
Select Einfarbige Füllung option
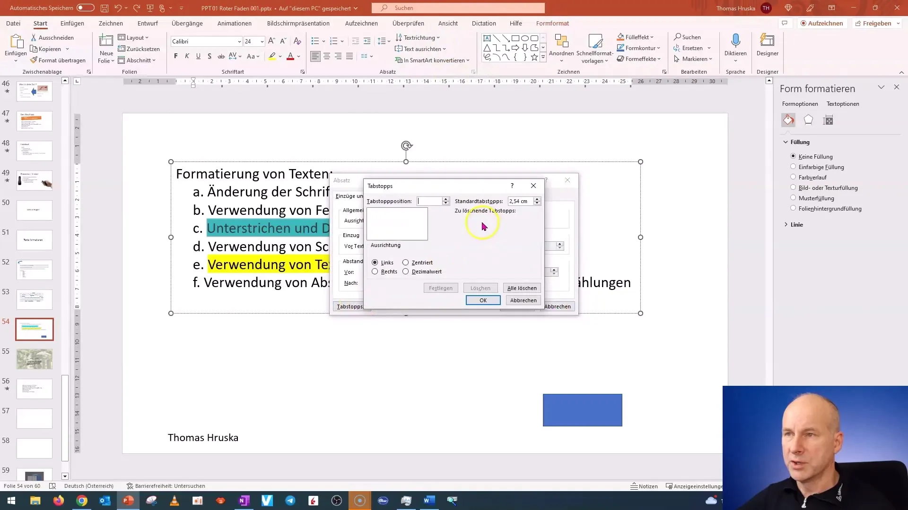click(x=793, y=166)
